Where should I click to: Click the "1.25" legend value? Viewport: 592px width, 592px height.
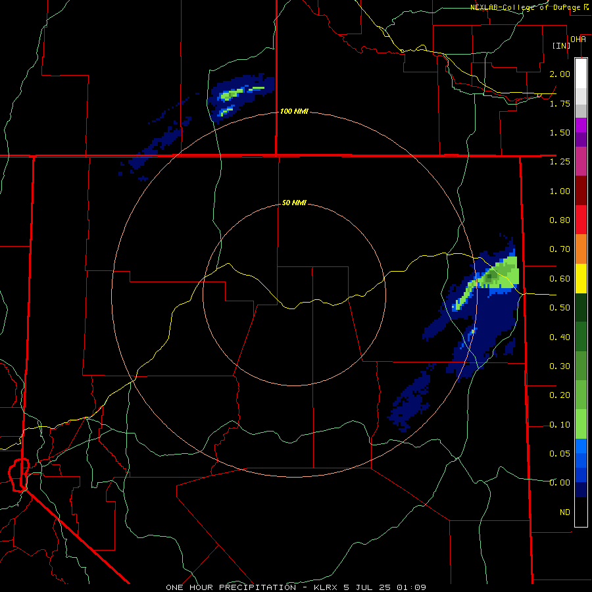click(x=560, y=162)
